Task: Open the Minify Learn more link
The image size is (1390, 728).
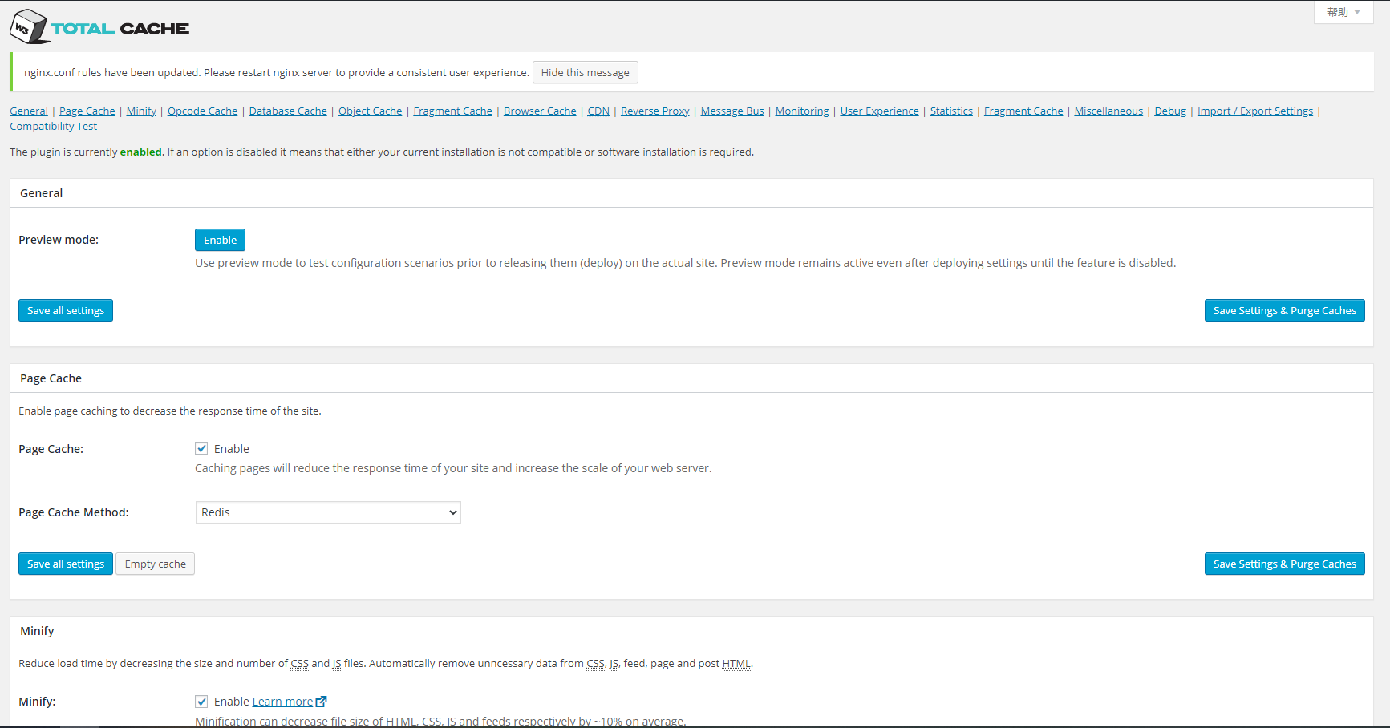Action: 282,702
